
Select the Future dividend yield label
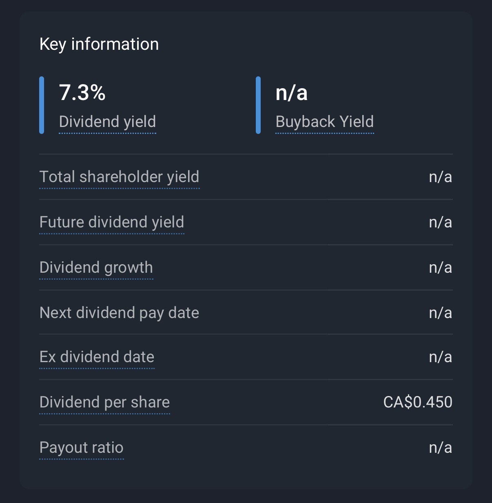click(111, 222)
